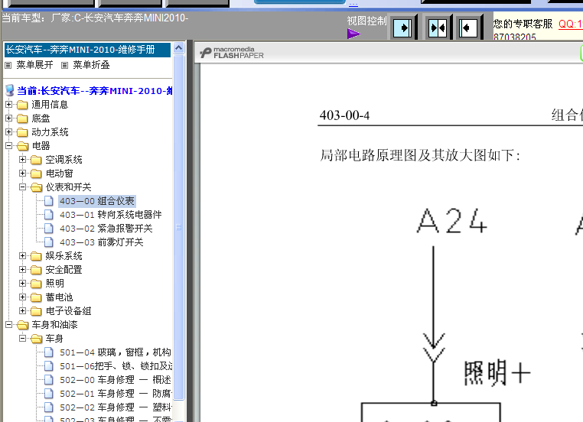Expand the 安全配置 node
Screen dimensions: 583x422
click(22, 269)
